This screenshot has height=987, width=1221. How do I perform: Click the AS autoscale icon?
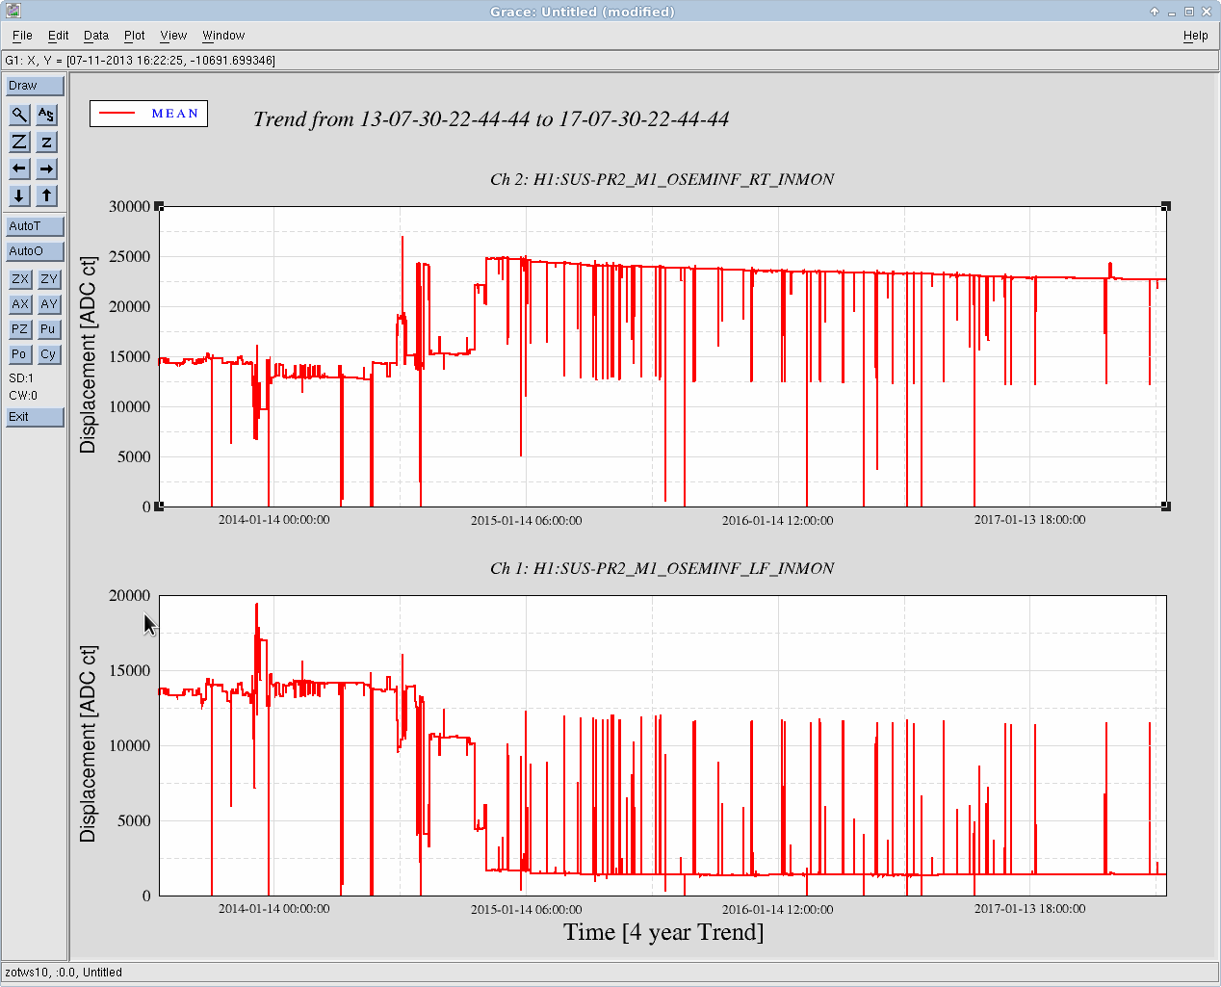46,115
